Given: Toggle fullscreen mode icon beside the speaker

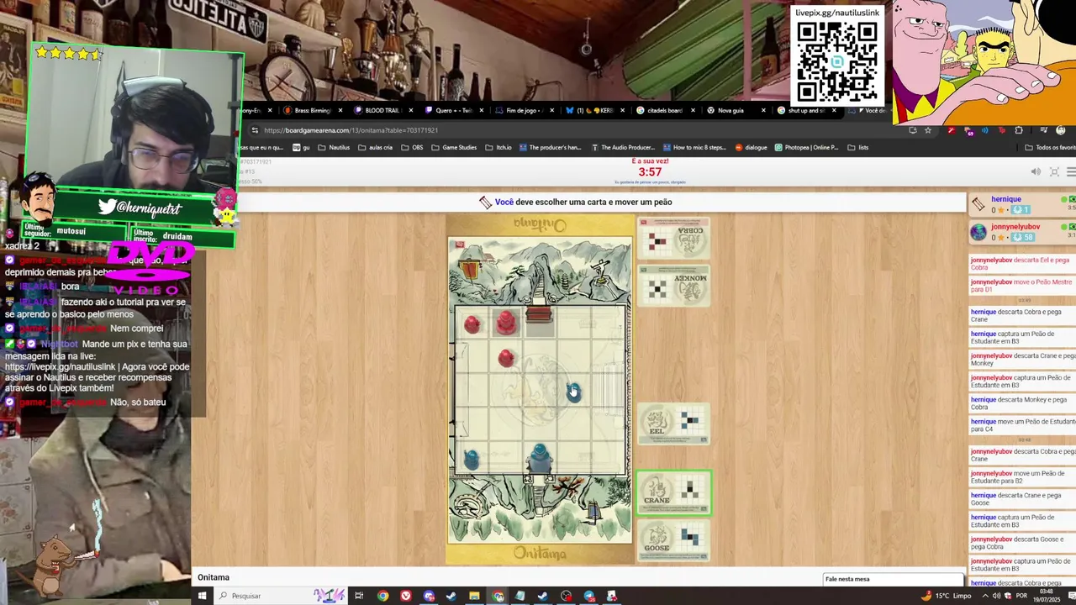Looking at the screenshot, I should coord(1054,171).
